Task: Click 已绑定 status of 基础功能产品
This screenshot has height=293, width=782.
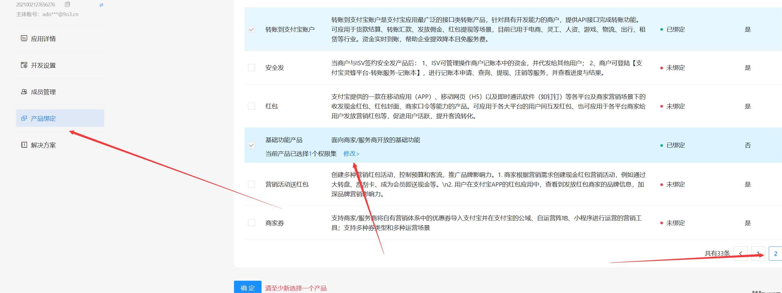Action: [673, 145]
